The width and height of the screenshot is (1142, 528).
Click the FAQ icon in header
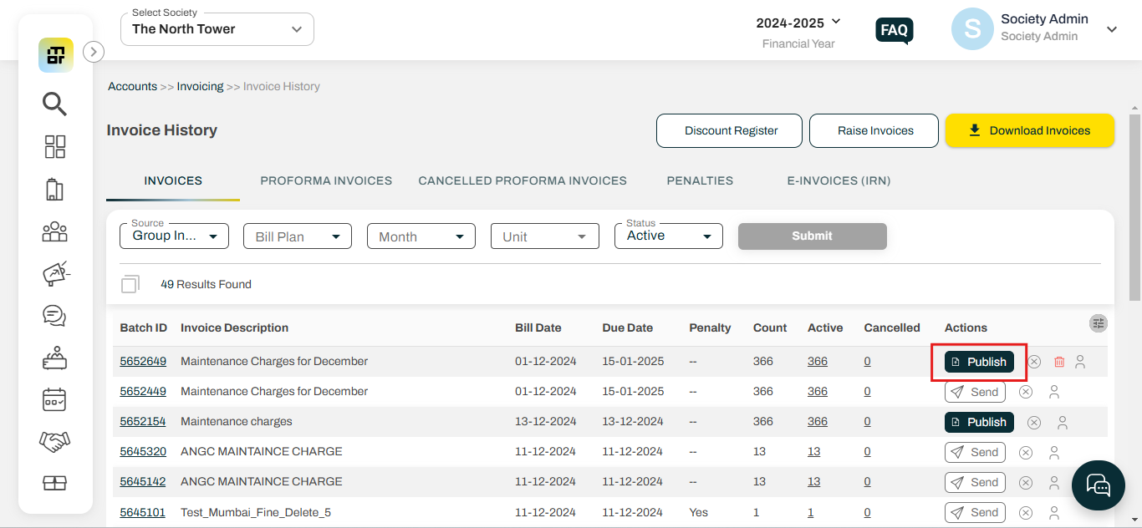(894, 31)
